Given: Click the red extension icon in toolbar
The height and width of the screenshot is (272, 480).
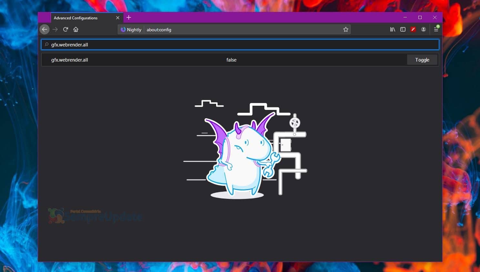Looking at the screenshot, I should (413, 29).
